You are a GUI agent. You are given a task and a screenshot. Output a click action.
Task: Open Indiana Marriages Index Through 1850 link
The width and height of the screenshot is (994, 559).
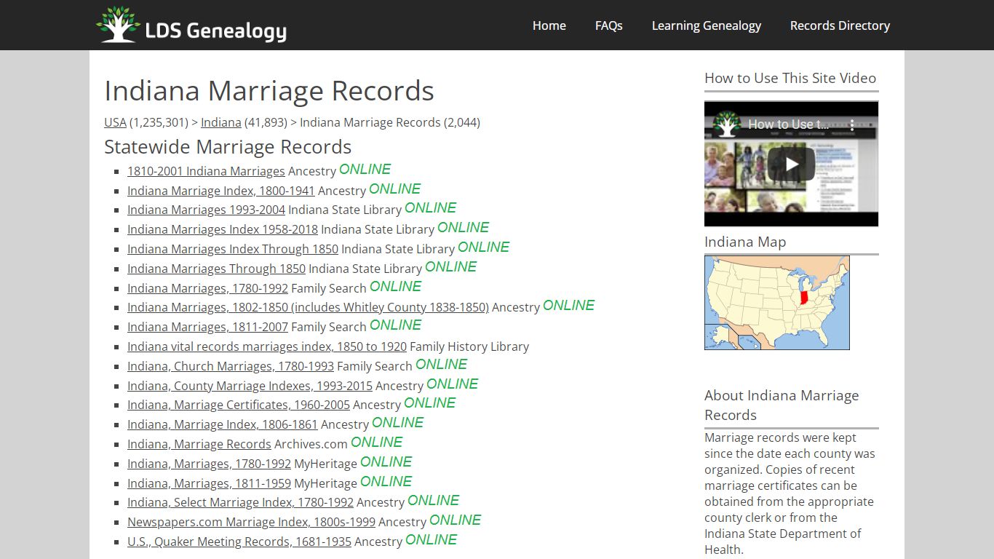[x=233, y=249]
